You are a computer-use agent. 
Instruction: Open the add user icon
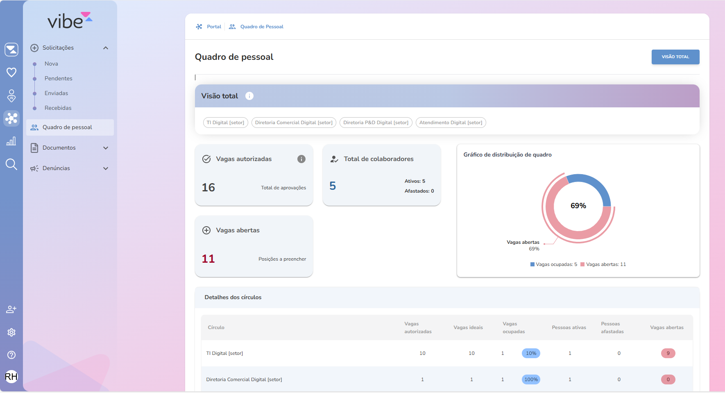point(11,309)
